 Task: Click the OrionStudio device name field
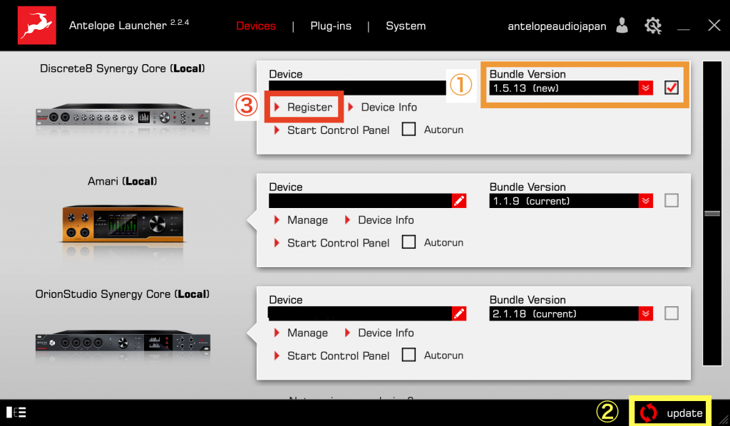[x=360, y=313]
